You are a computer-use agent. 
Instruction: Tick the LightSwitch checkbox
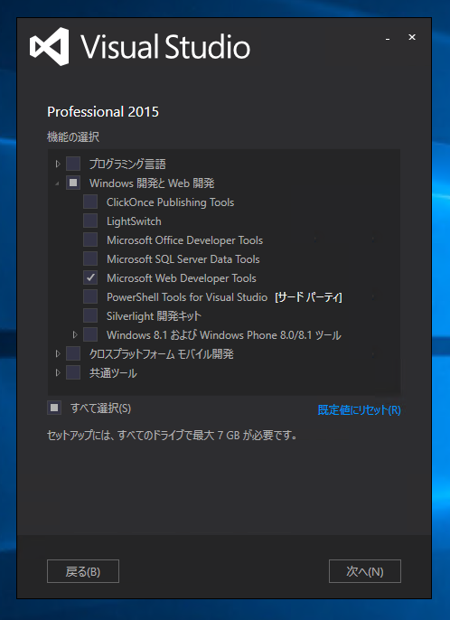(x=90, y=221)
